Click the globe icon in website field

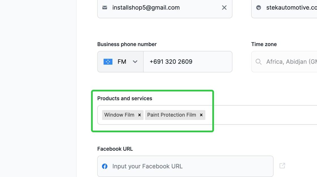pyautogui.click(x=258, y=8)
